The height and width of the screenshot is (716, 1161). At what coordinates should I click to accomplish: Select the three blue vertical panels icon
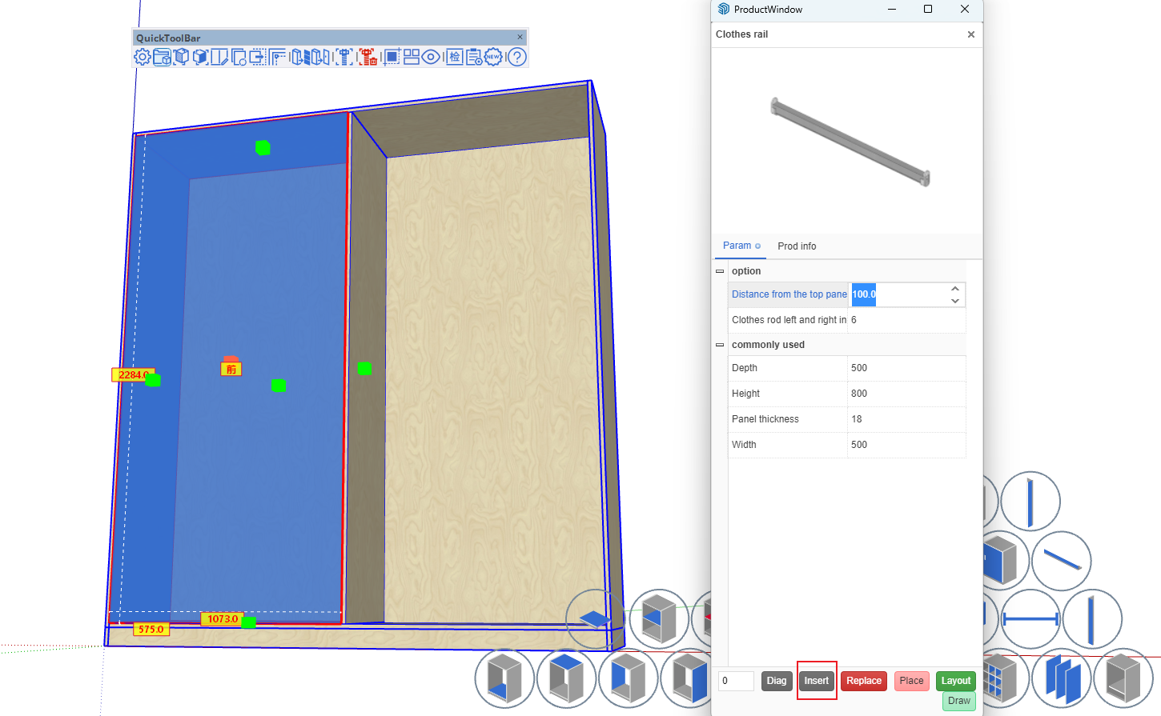pos(1062,678)
